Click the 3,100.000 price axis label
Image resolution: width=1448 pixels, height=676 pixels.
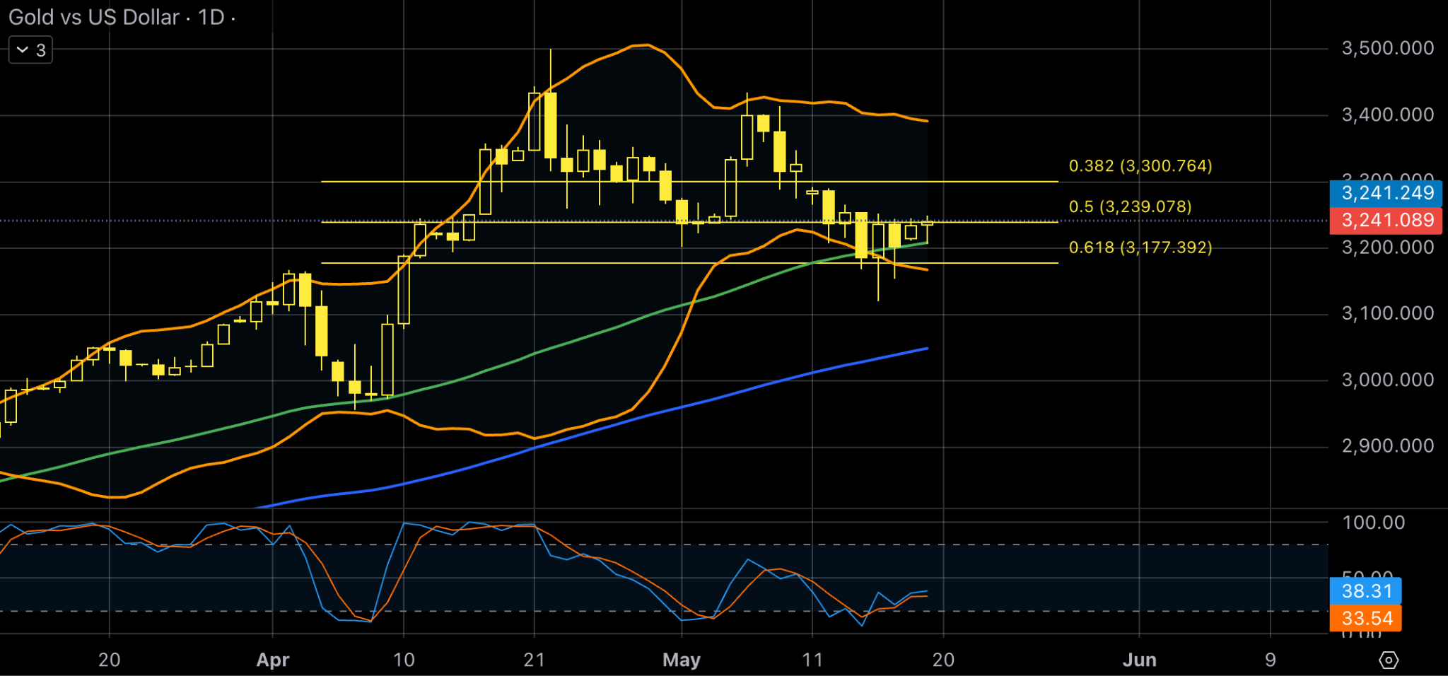click(1387, 313)
